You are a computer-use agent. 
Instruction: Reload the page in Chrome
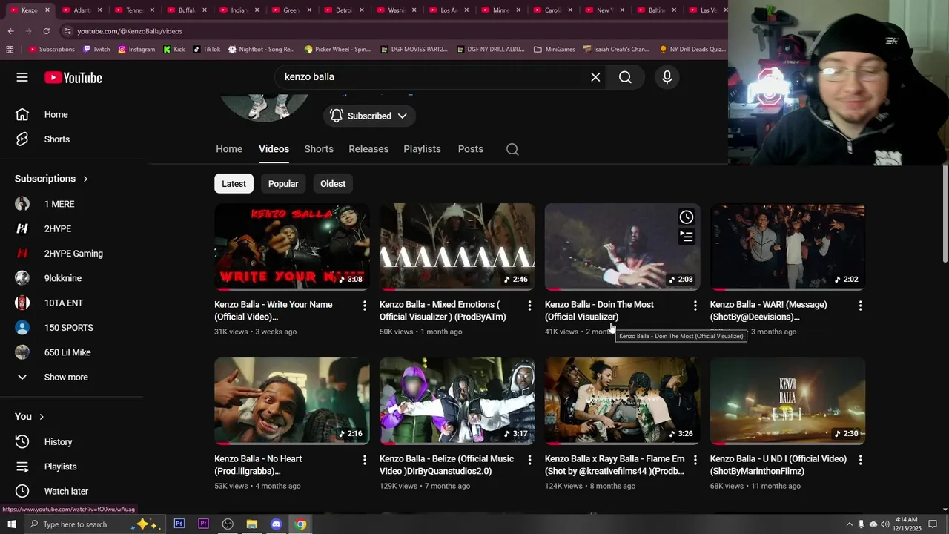(x=46, y=31)
